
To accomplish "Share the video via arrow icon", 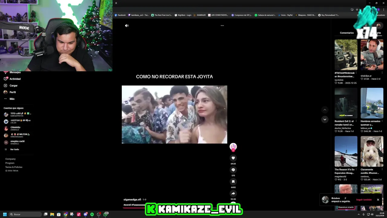I will (x=233, y=193).
